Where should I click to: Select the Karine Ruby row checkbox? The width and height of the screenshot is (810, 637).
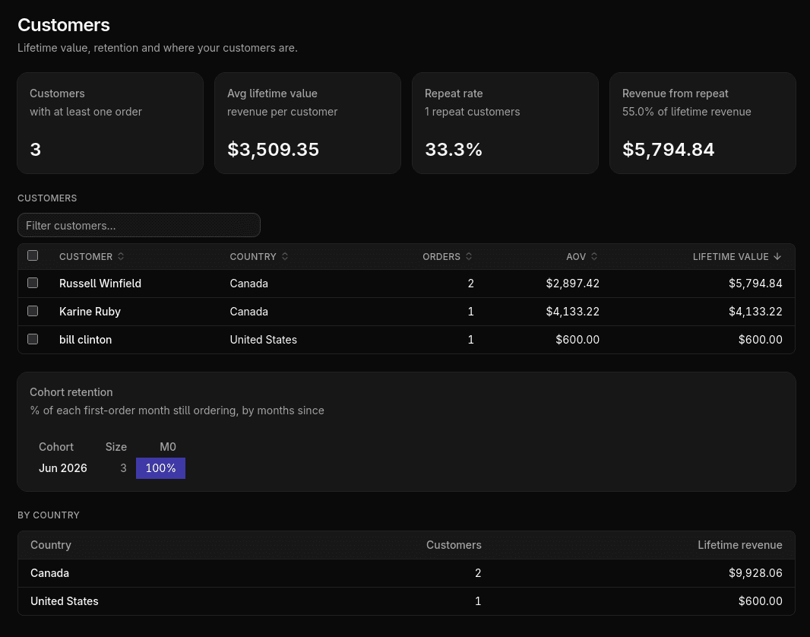pyautogui.click(x=33, y=311)
